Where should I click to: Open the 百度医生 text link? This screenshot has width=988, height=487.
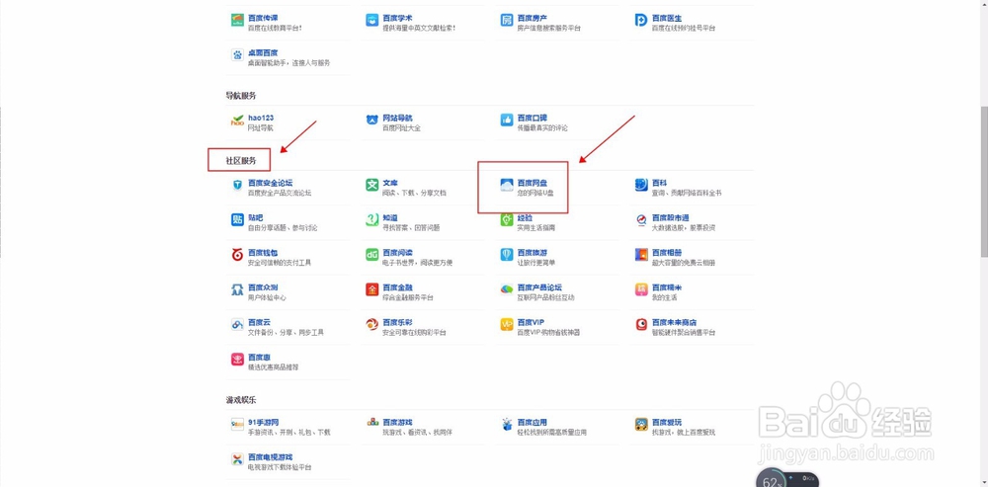tap(667, 18)
